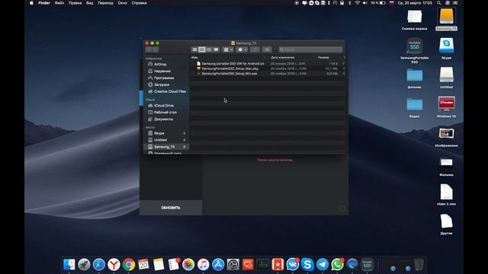Open the group-by arrangement dropdown
Image resolution: width=488 pixels, height=274 pixels.
coord(228,49)
